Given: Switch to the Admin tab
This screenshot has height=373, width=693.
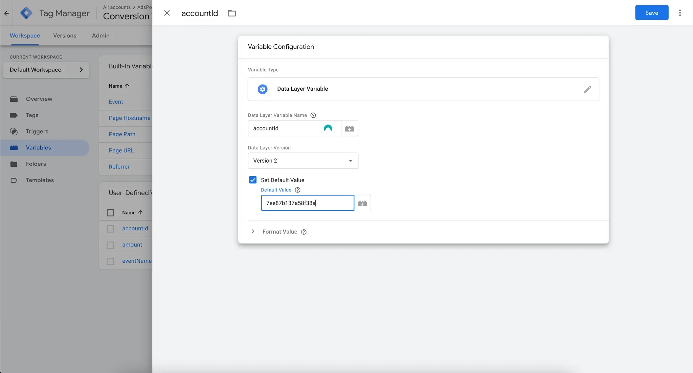Looking at the screenshot, I should click(x=100, y=36).
